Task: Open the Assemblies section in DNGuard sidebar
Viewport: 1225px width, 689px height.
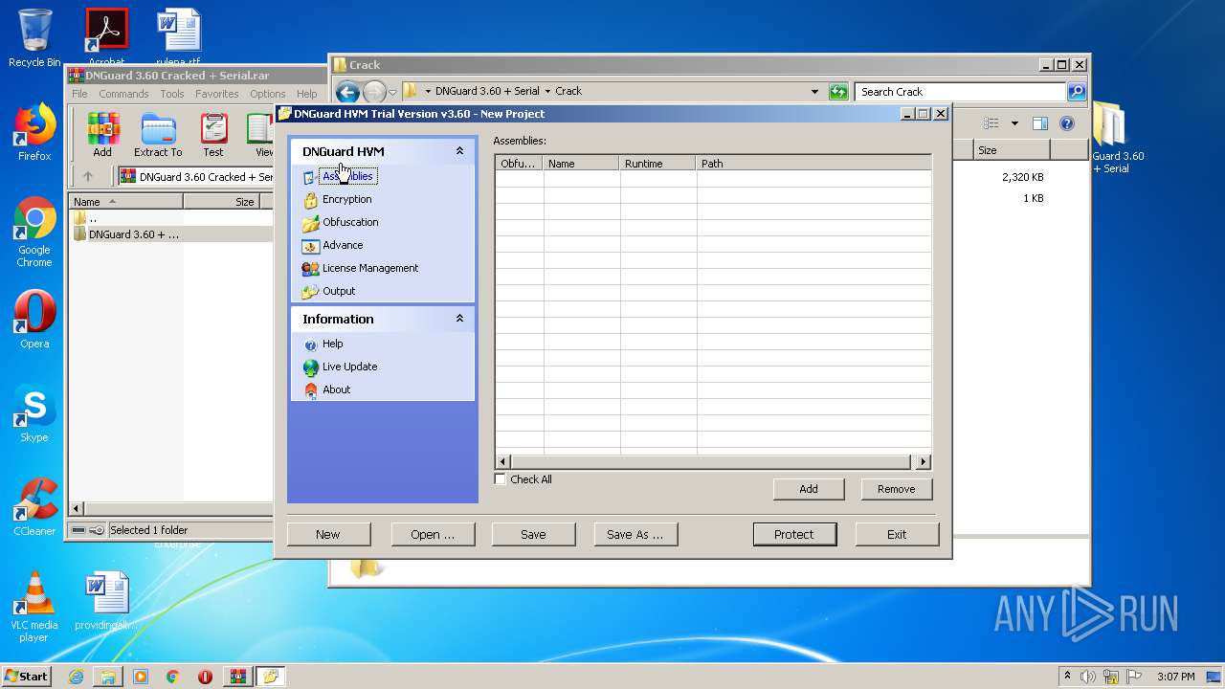Action: click(x=346, y=176)
